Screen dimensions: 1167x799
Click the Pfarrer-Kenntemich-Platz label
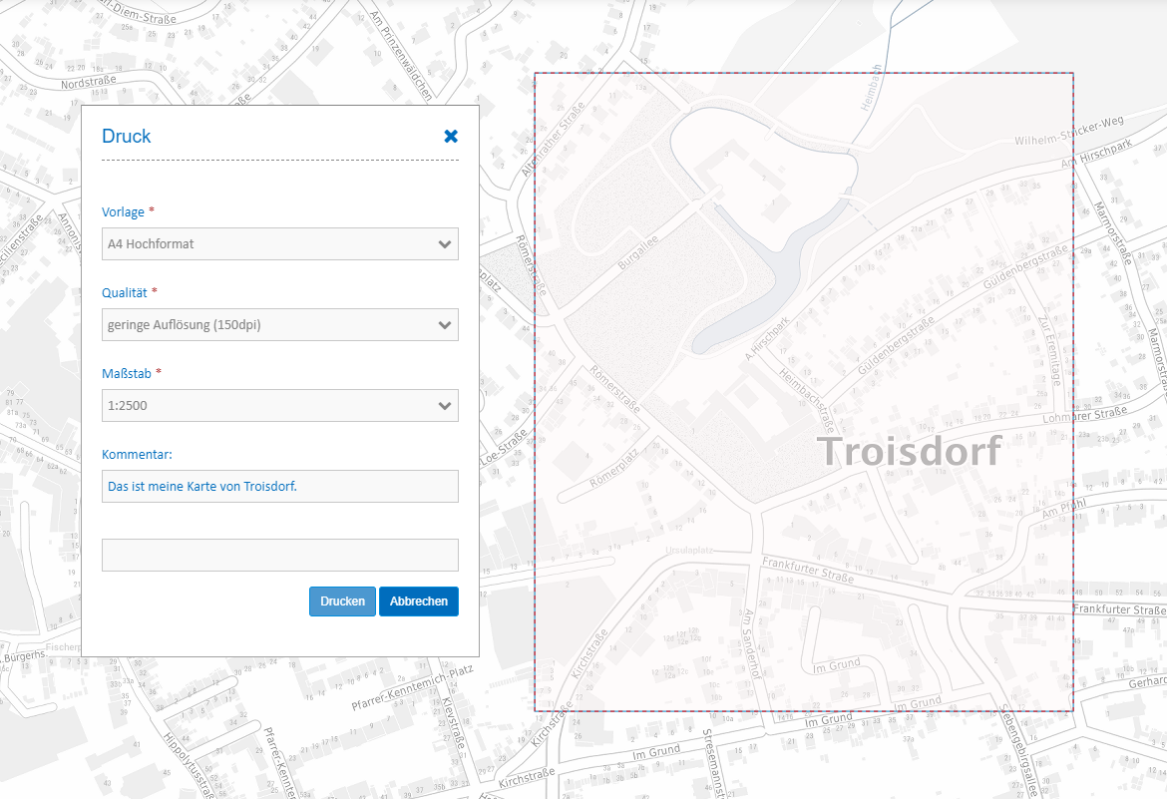pos(412,687)
